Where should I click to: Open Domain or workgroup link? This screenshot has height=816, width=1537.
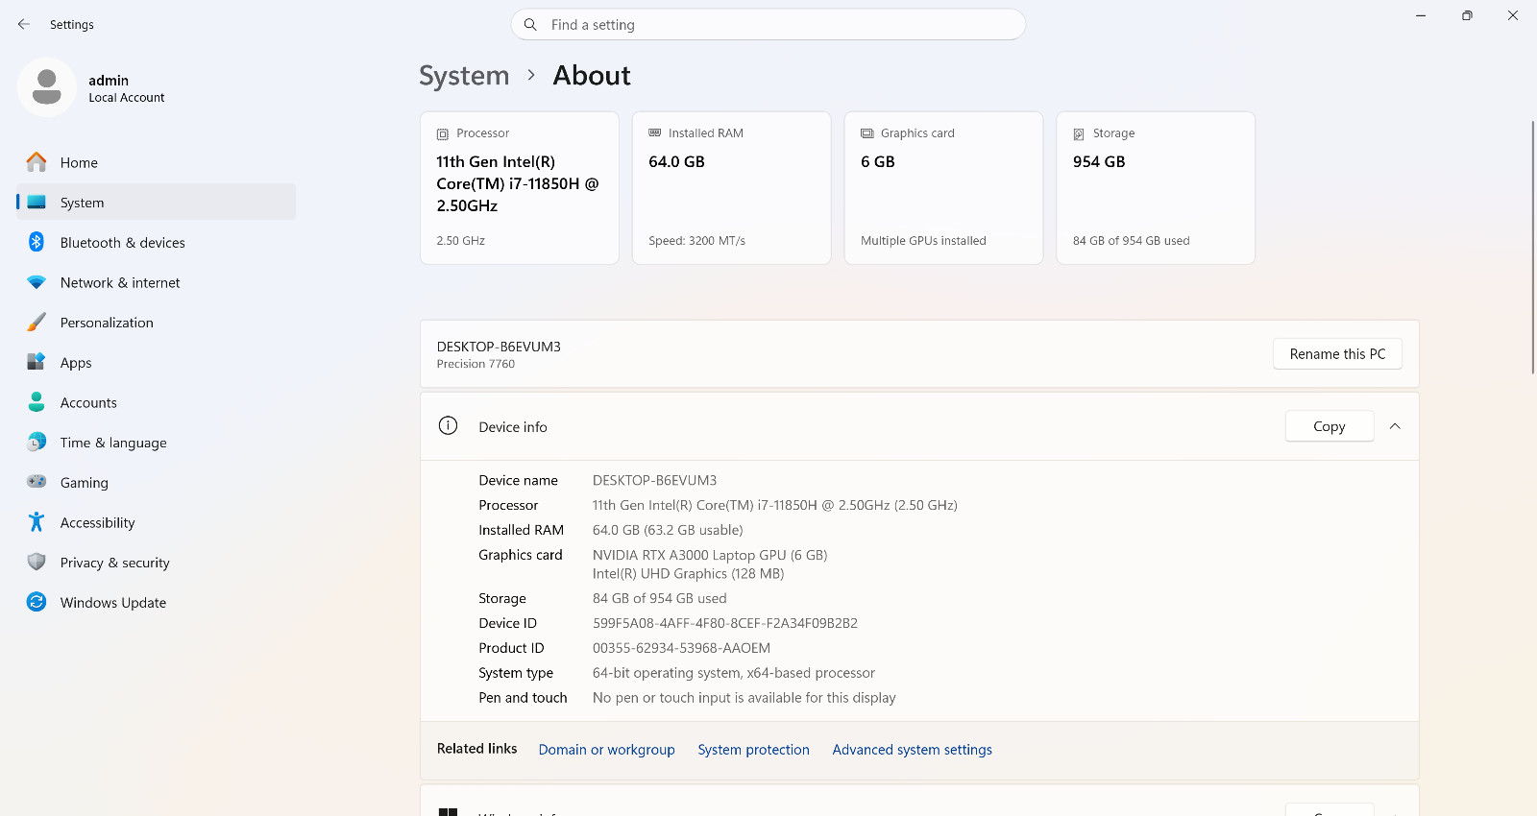coord(606,750)
